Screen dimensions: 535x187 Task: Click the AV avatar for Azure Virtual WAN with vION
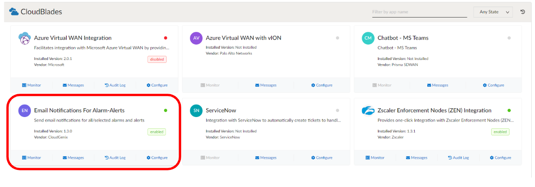(196, 38)
